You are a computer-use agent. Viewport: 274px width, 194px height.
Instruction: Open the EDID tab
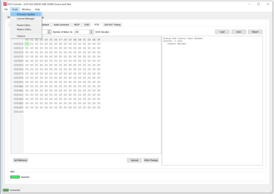(87, 25)
